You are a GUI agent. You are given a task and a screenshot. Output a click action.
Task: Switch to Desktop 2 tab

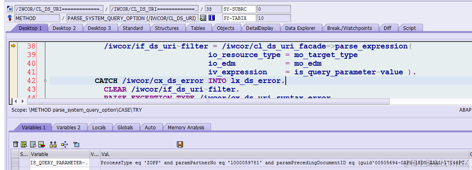tap(64, 28)
